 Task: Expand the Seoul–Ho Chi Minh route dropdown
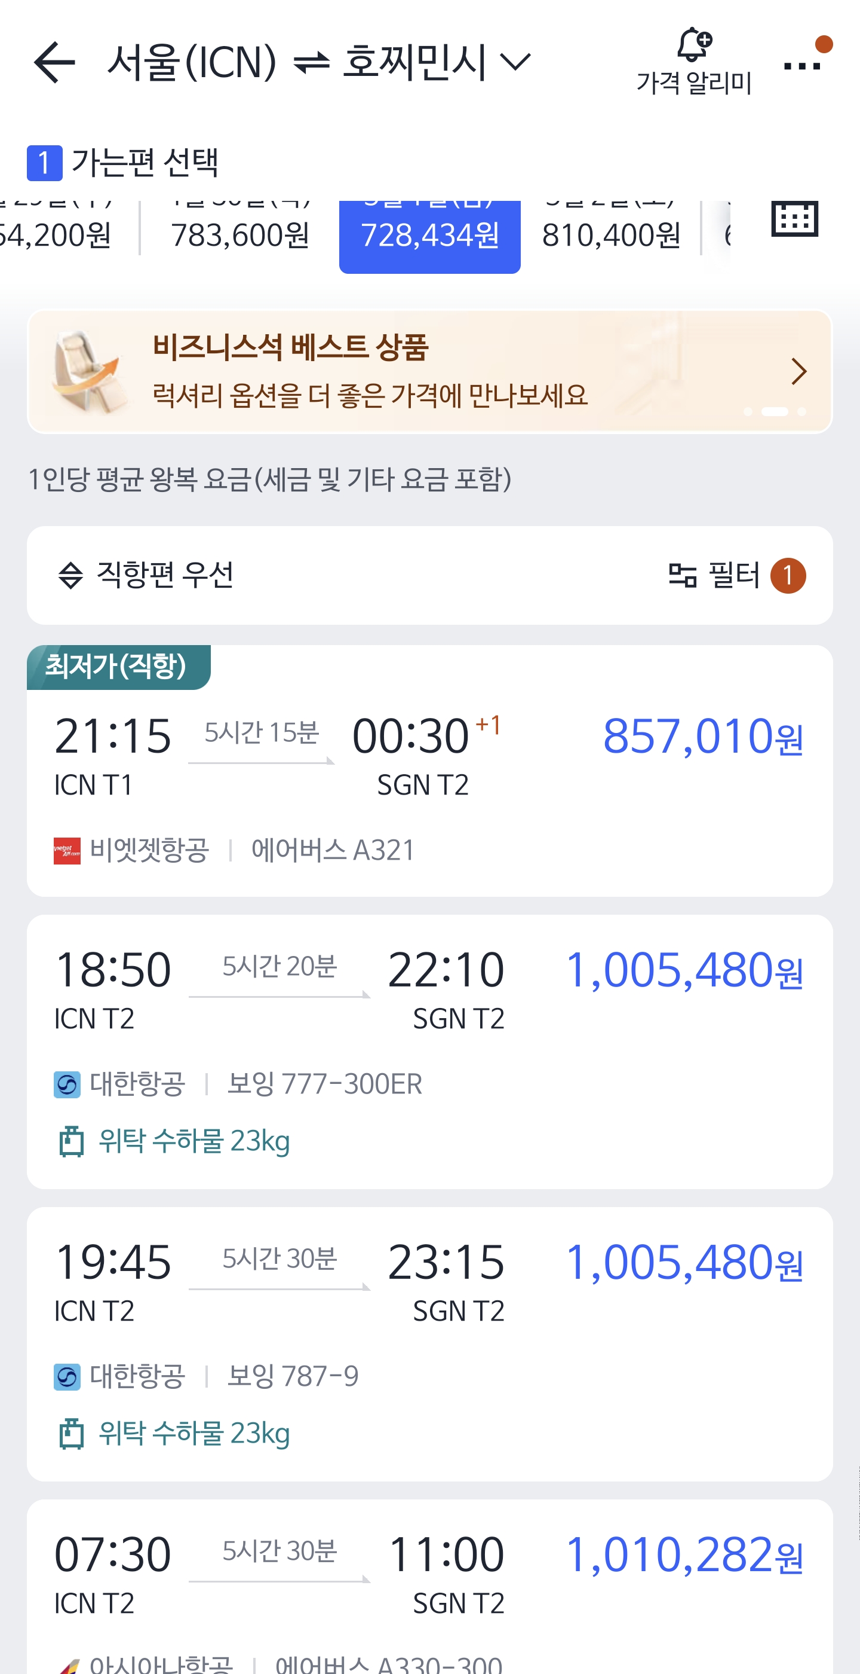tap(516, 62)
